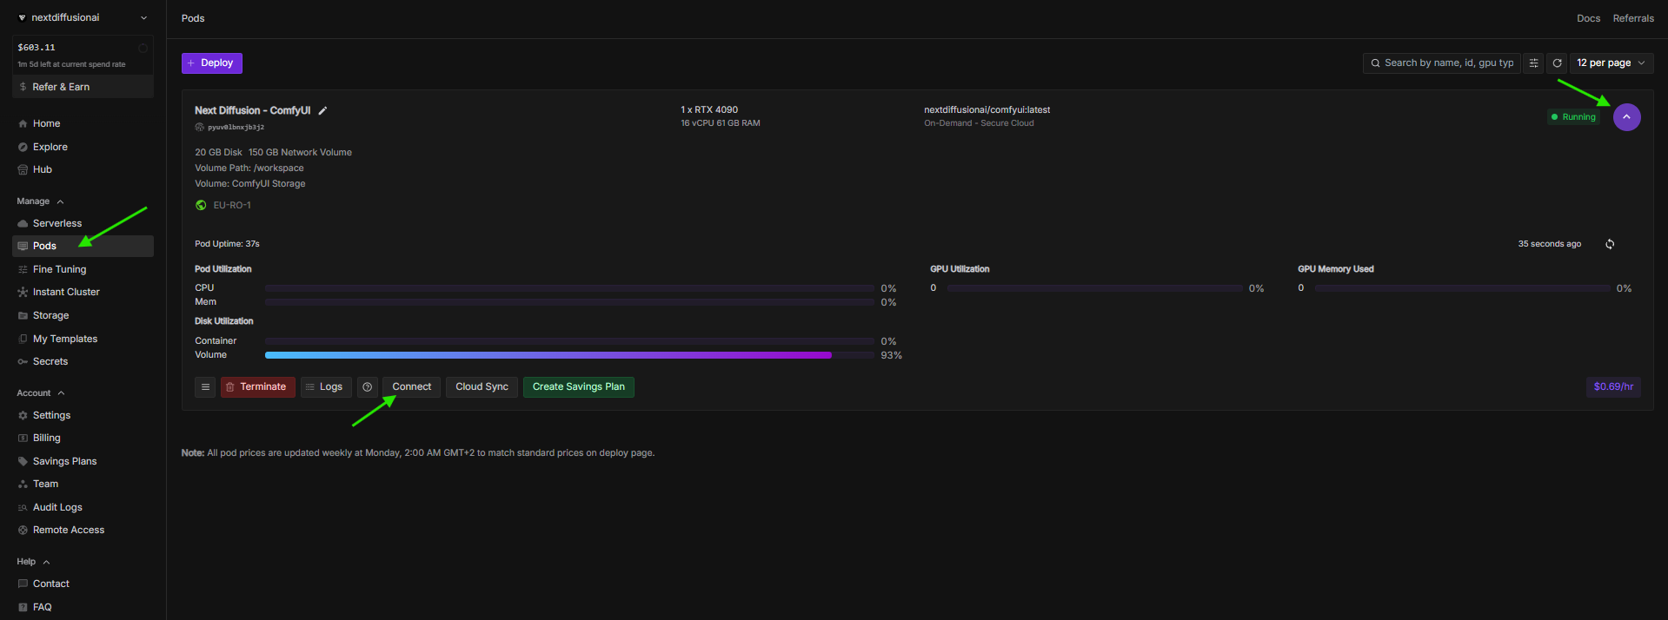Click the green Running status badge
This screenshot has height=620, width=1668.
pyautogui.click(x=1573, y=117)
